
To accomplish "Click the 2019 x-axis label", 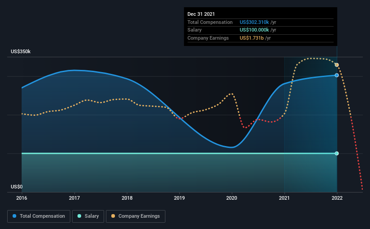I will 179,198.
